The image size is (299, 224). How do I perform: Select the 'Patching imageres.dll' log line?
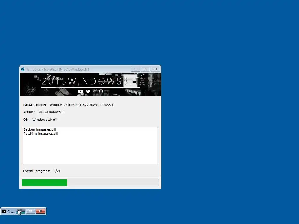click(x=41, y=134)
